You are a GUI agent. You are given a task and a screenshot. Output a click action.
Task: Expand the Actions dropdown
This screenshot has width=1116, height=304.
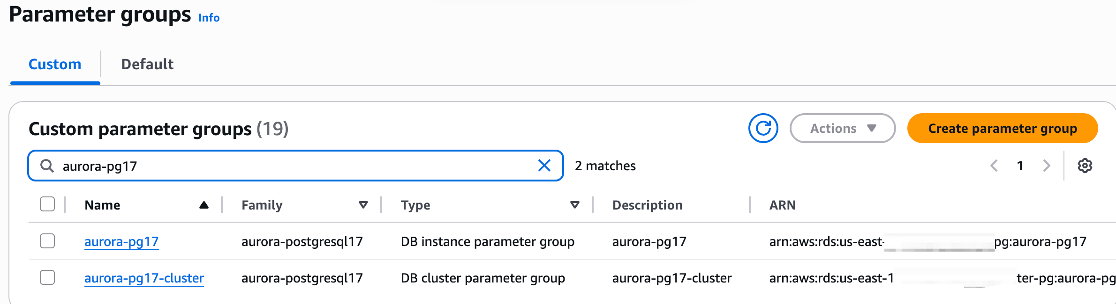842,128
